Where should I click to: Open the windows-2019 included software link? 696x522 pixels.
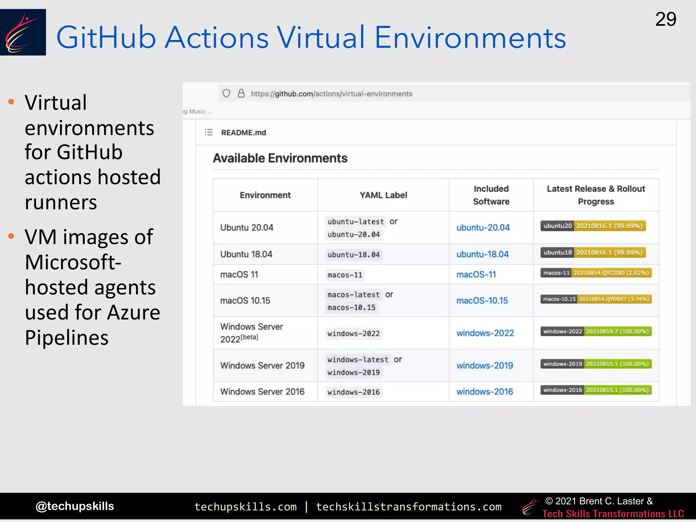click(x=485, y=365)
